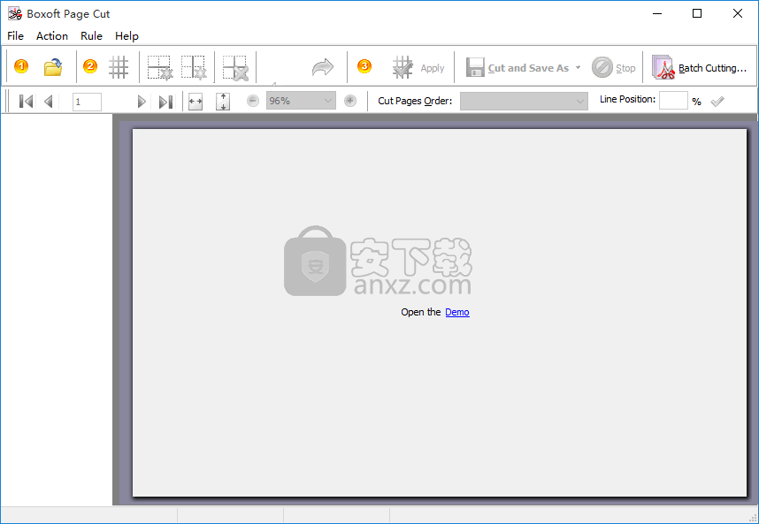
Task: Fit page to height
Action: coord(223,102)
